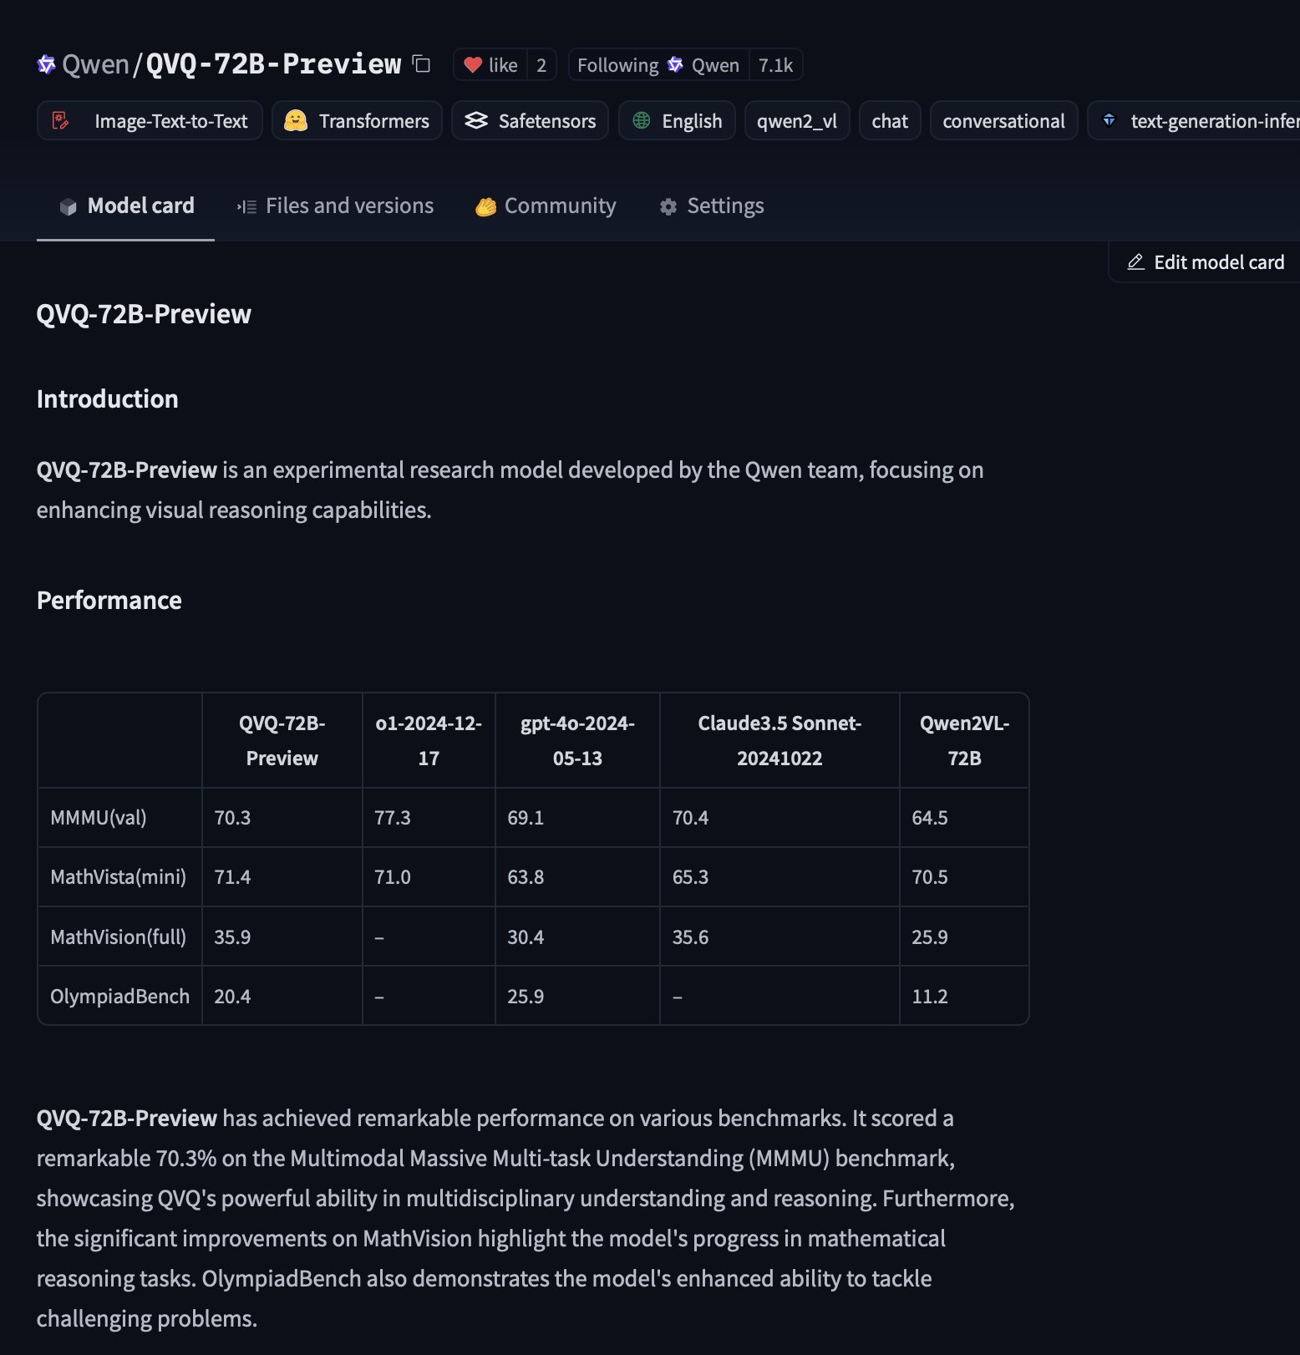Click the MathVista(mini) row label

[x=119, y=877]
